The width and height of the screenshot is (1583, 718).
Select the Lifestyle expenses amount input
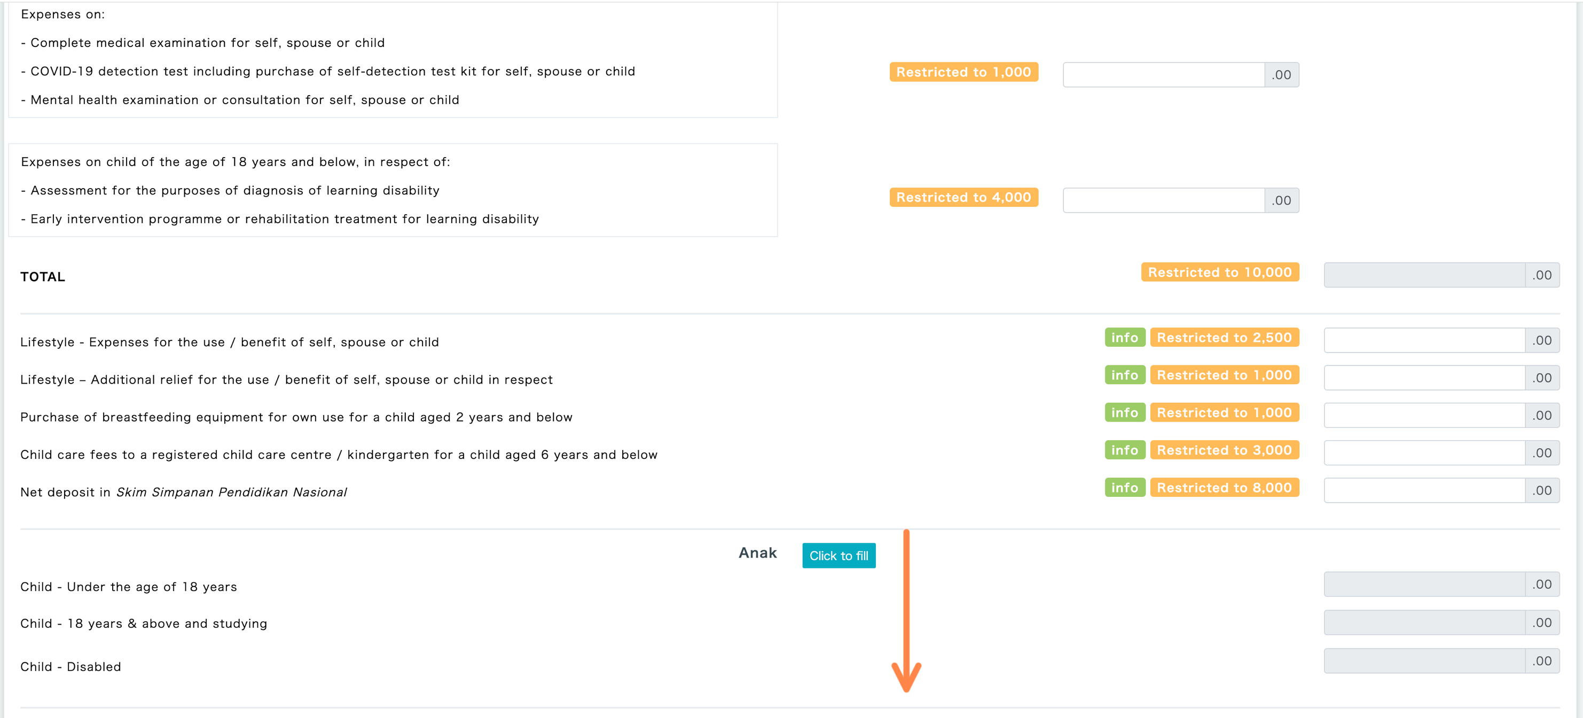[1424, 340]
